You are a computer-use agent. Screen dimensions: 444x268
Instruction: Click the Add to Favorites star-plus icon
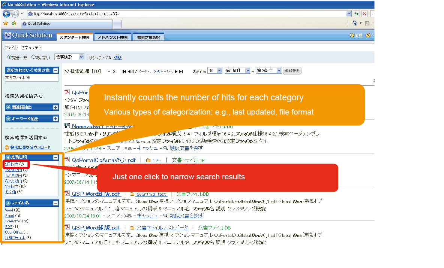pos(13,23)
